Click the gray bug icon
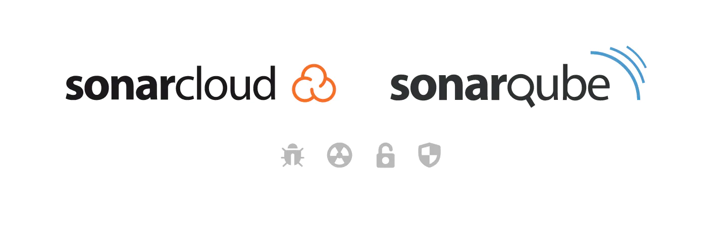Image resolution: width=723 pixels, height=226 pixels. 292,155
